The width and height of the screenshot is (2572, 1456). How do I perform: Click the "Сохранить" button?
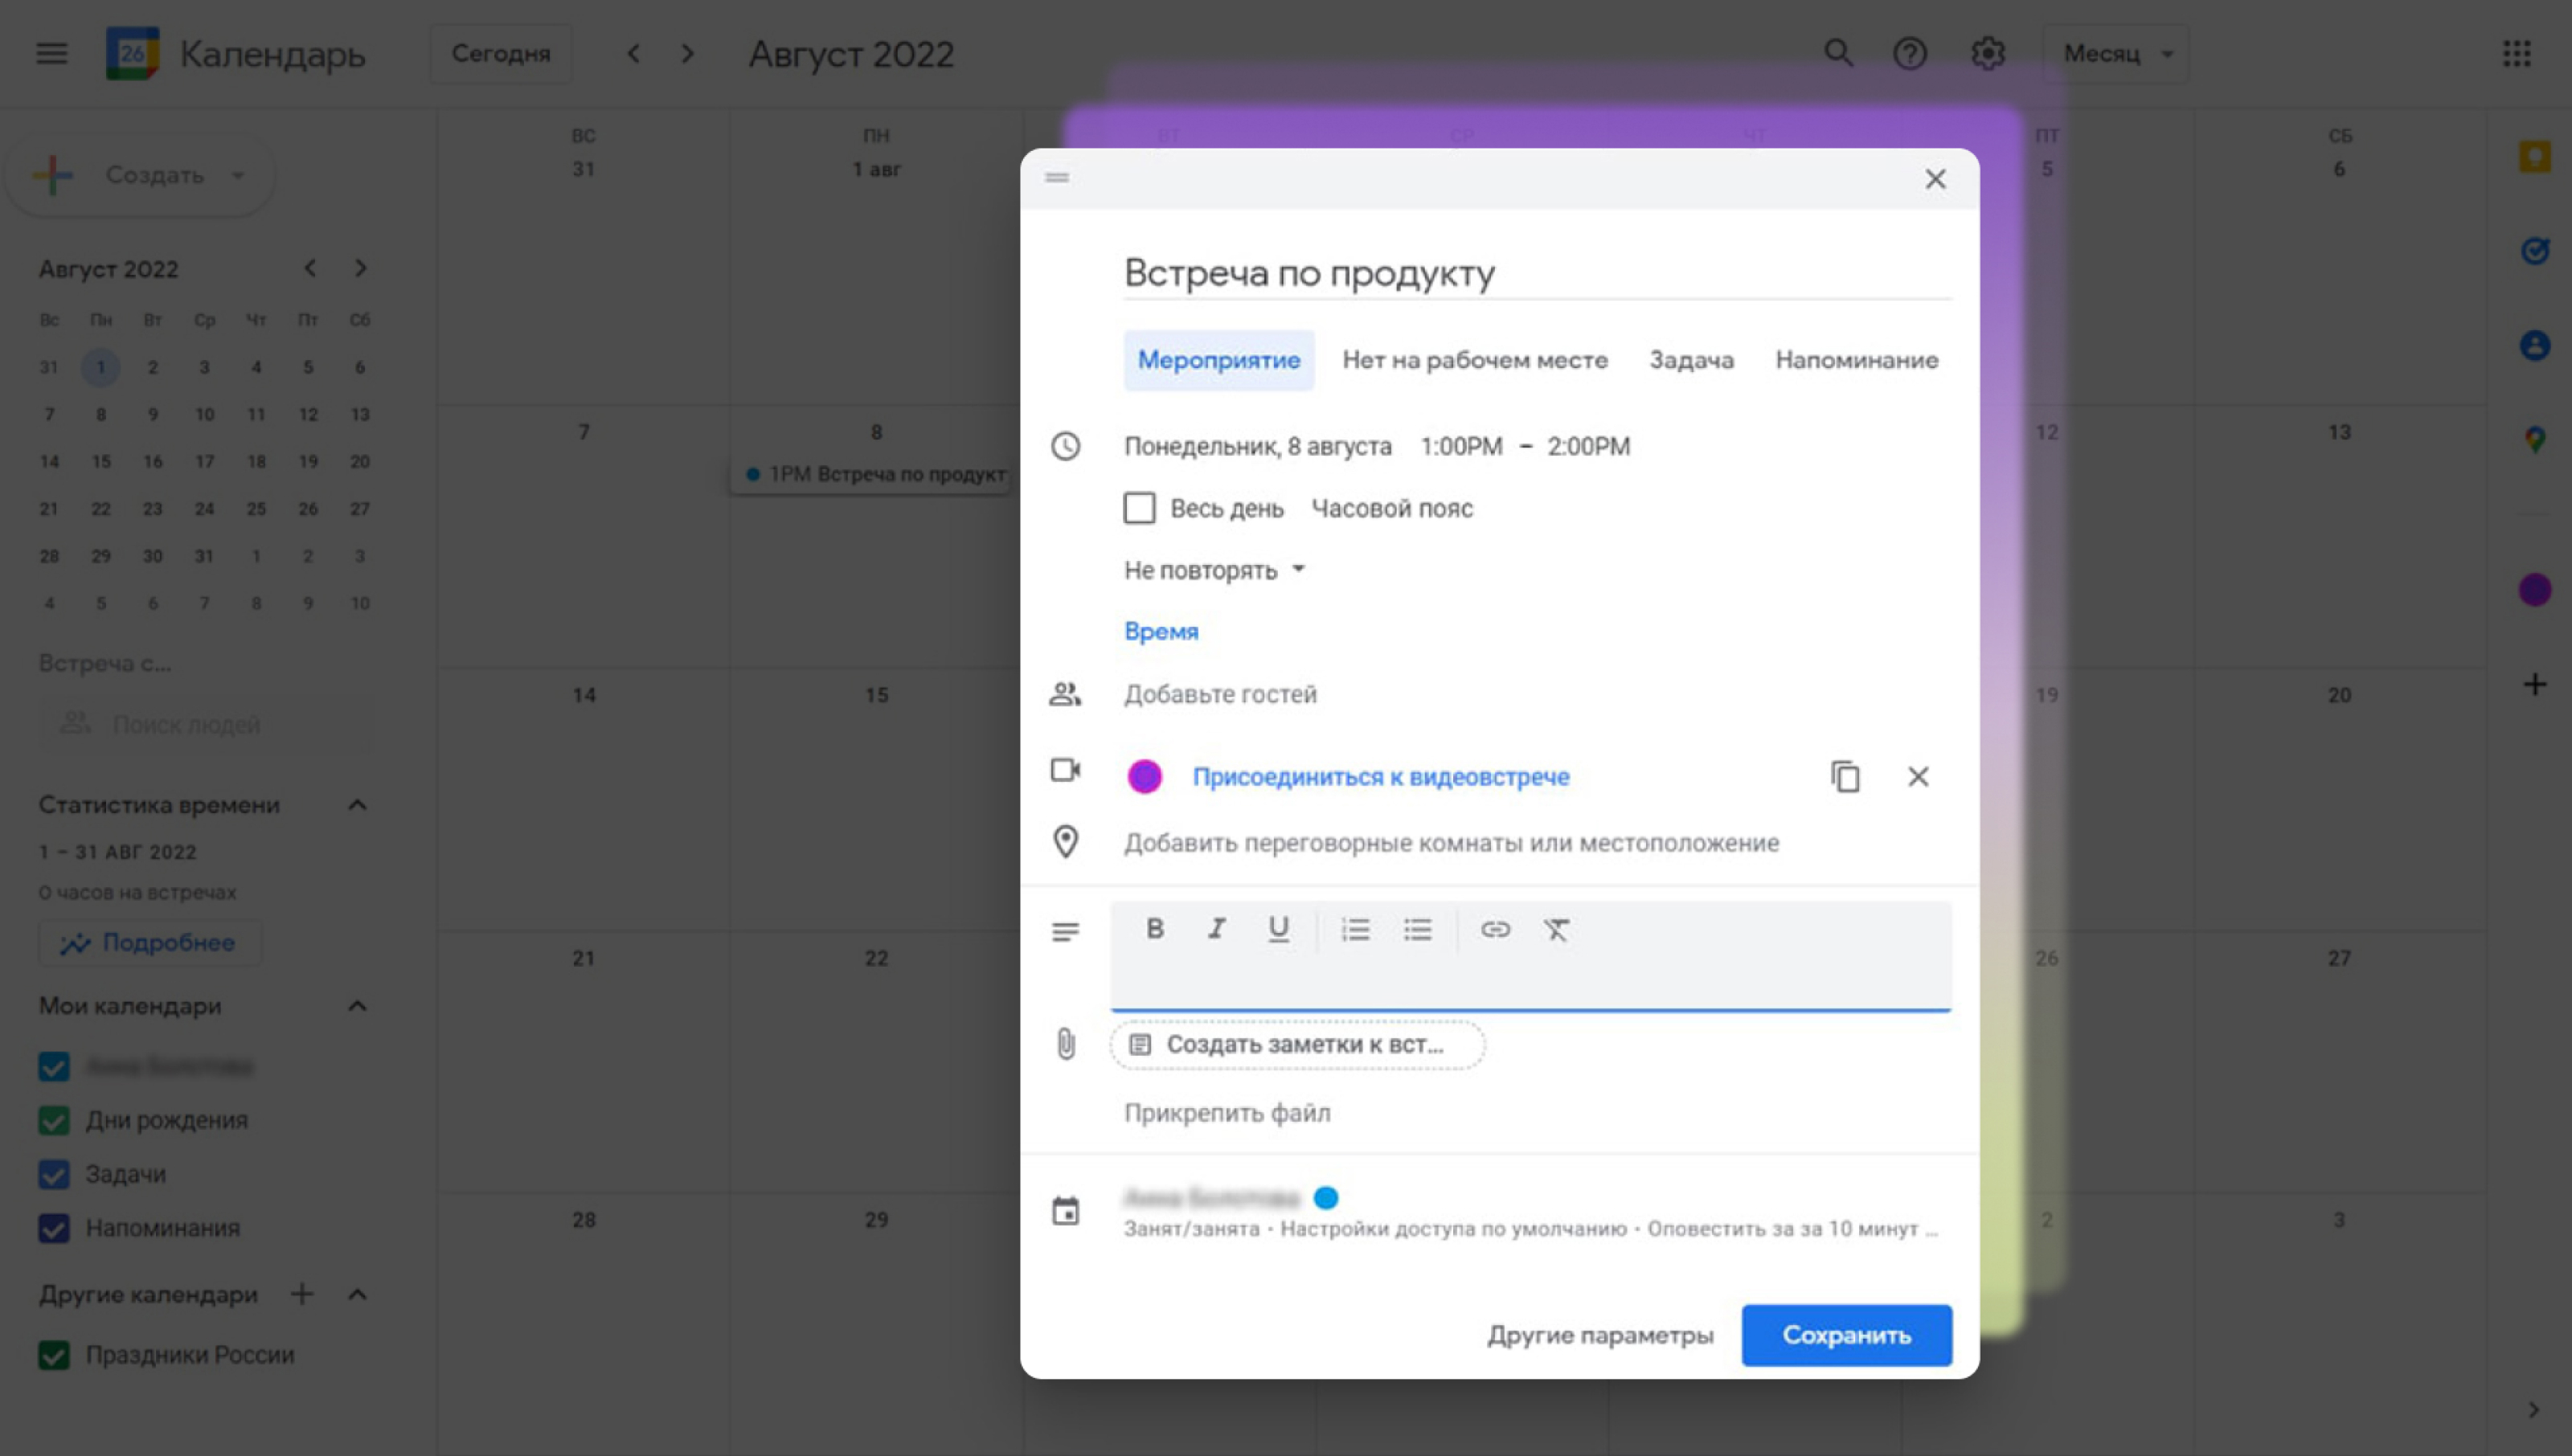1846,1335
